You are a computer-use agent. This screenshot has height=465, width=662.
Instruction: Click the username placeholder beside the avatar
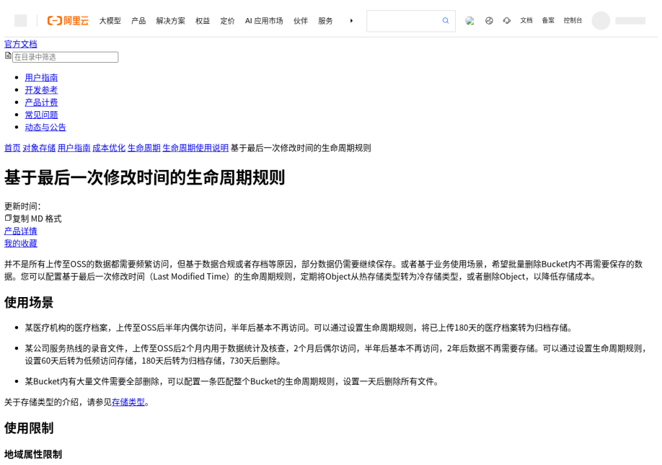pos(630,21)
